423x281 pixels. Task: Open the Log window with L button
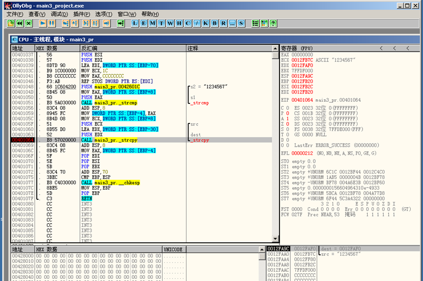[135, 23]
